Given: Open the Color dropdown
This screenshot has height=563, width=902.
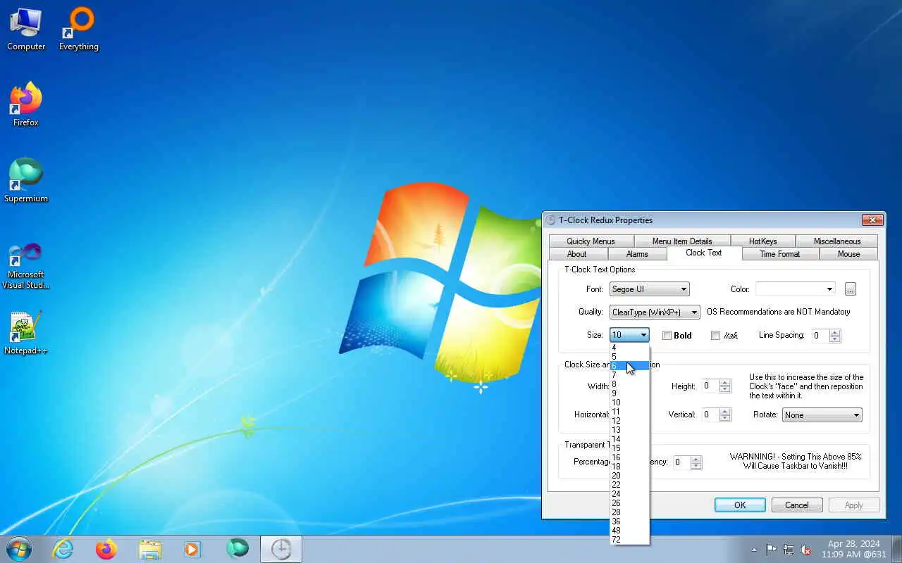Looking at the screenshot, I should [x=796, y=289].
